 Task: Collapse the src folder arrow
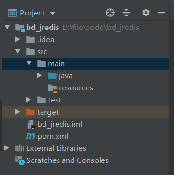click(x=18, y=51)
